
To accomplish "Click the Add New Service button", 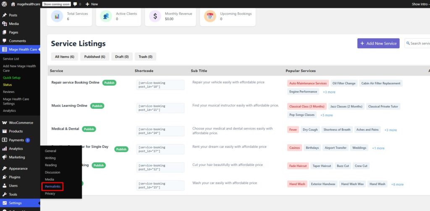I will click(378, 43).
